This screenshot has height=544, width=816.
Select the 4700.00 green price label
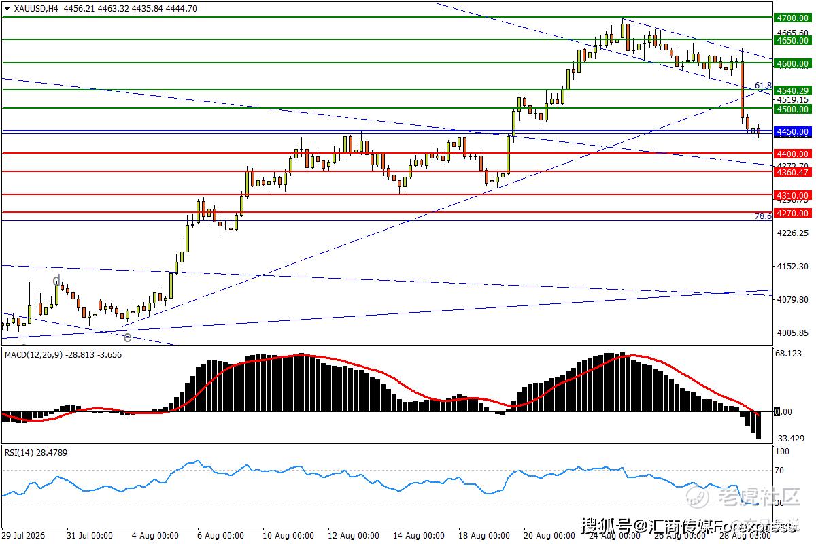tap(792, 18)
